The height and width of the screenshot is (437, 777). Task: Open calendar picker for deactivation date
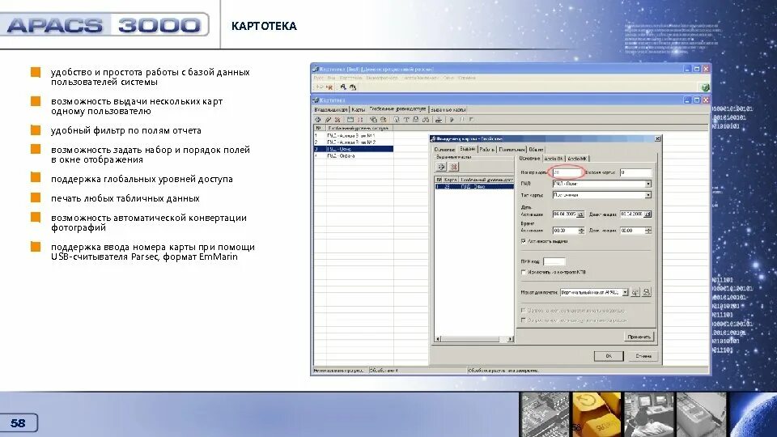click(x=647, y=214)
